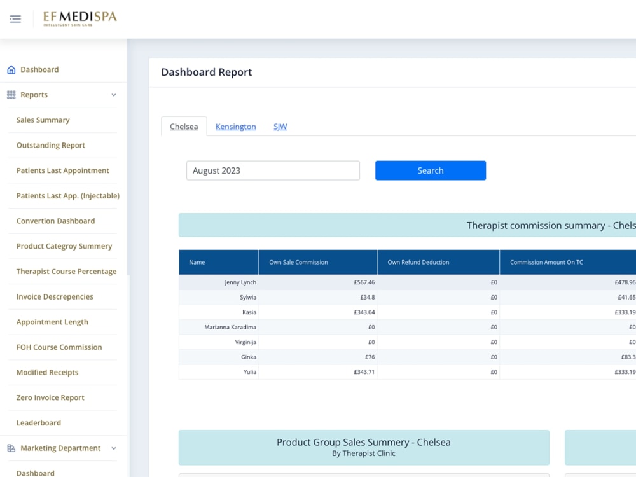Open Zero Invoice Report
Image resolution: width=636 pixels, height=477 pixels.
pyautogui.click(x=50, y=397)
